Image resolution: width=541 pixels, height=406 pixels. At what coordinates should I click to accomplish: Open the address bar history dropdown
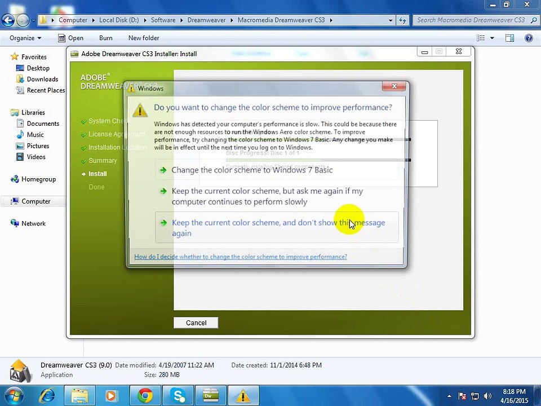click(391, 20)
